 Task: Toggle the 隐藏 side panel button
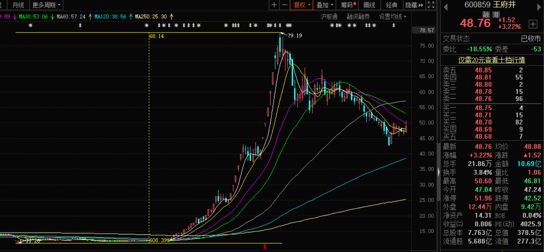(x=414, y=5)
